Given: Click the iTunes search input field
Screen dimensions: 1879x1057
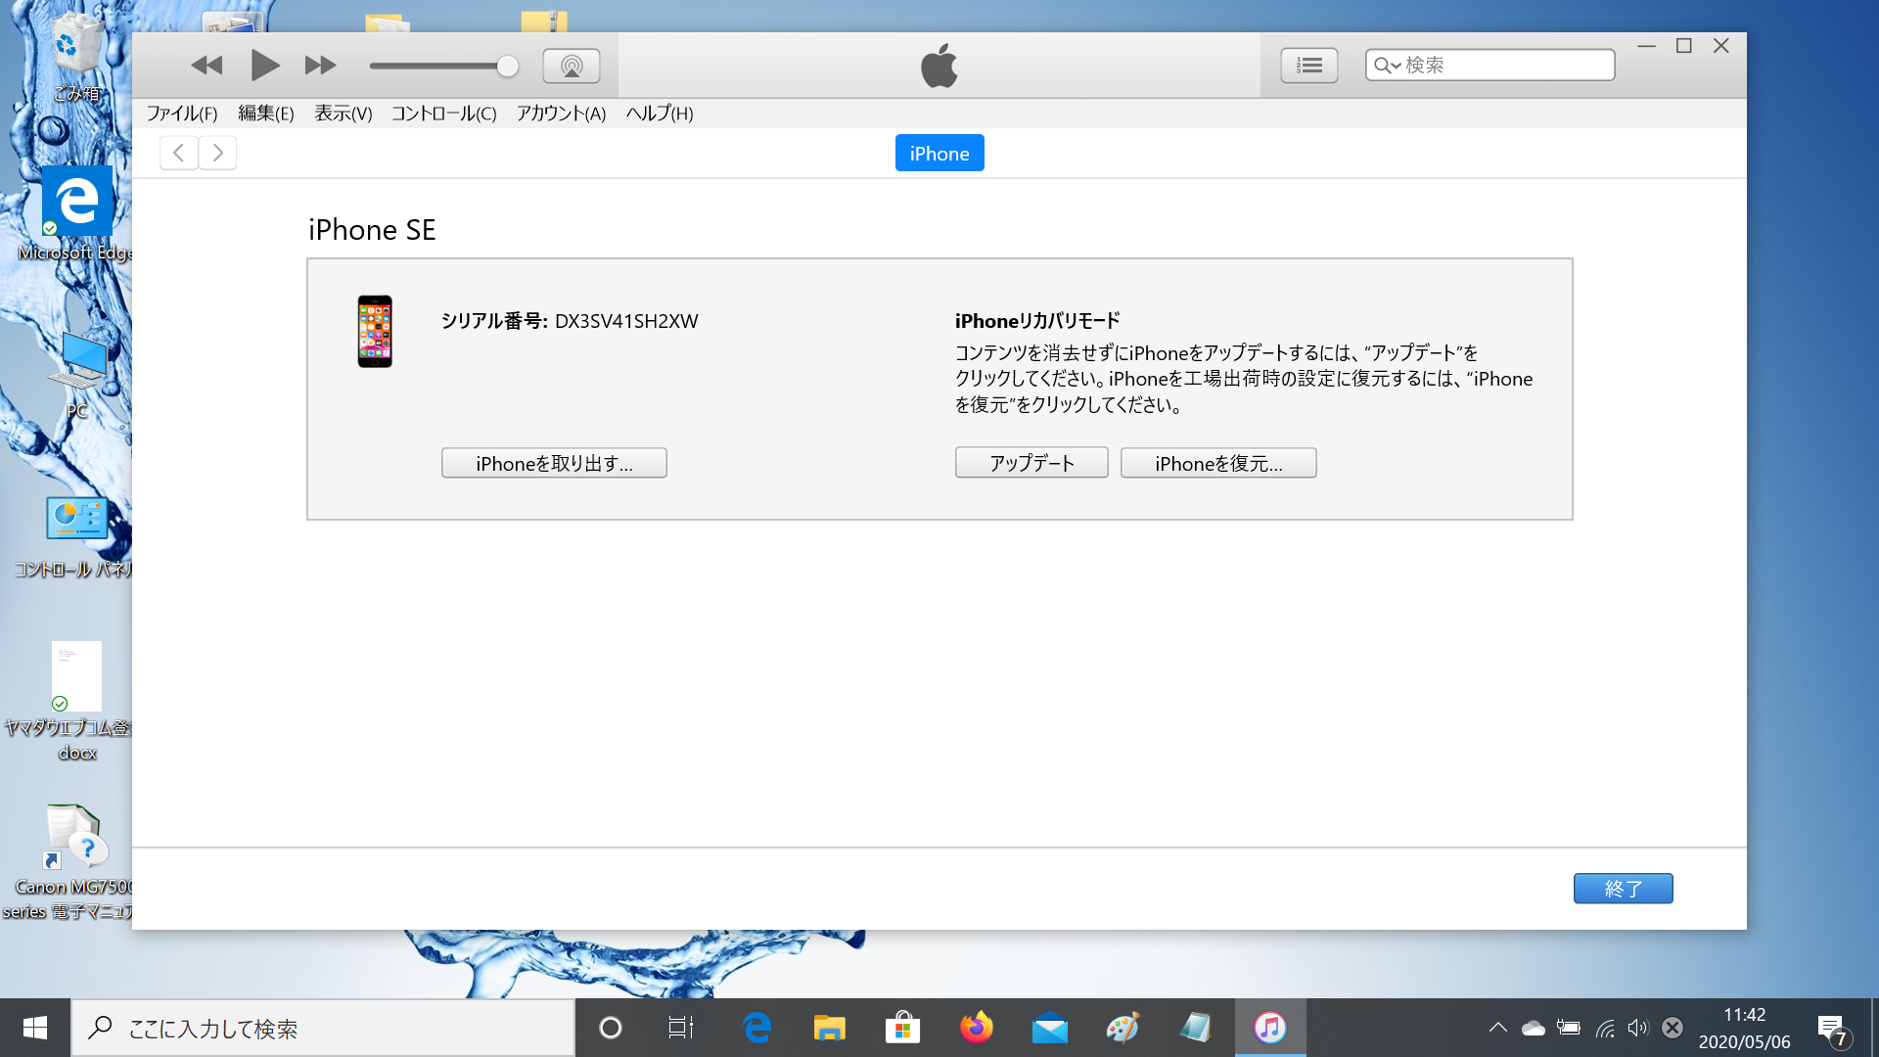Looking at the screenshot, I should point(1502,66).
